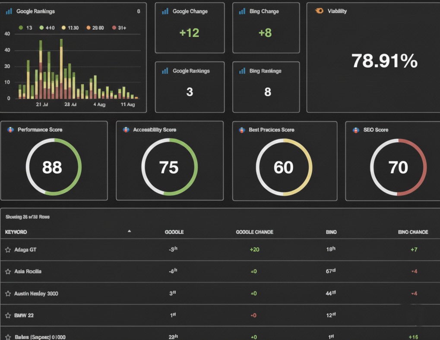Toggle the star for Asia Rocilla
Screen dimensions: 440x340
pyautogui.click(x=8, y=272)
